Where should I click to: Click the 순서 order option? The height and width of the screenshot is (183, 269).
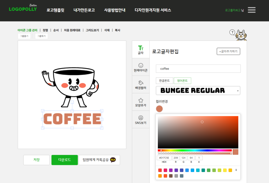[x=56, y=30]
